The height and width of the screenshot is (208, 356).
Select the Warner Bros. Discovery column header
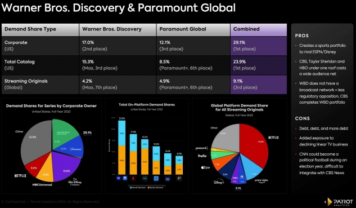pyautogui.click(x=118, y=29)
